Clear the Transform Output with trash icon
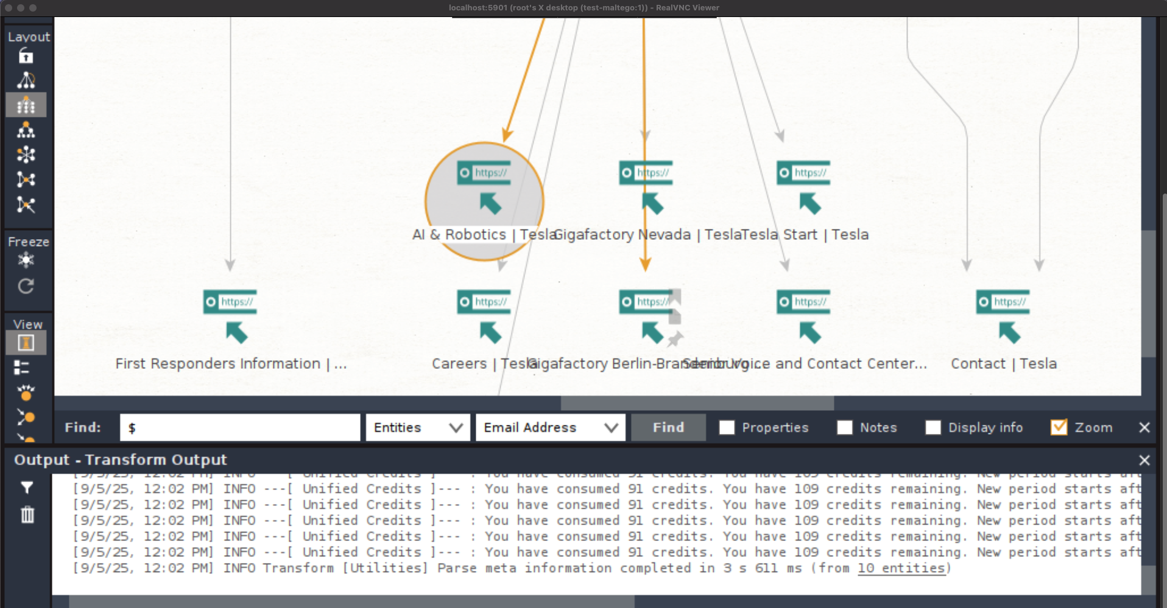 [27, 514]
